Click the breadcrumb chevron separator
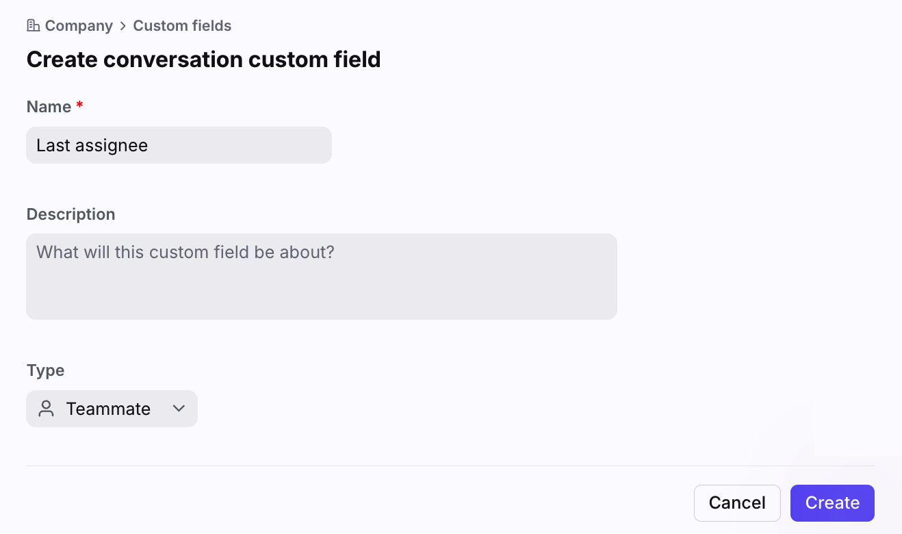Viewport: 902px width, 534px height. coord(123,26)
